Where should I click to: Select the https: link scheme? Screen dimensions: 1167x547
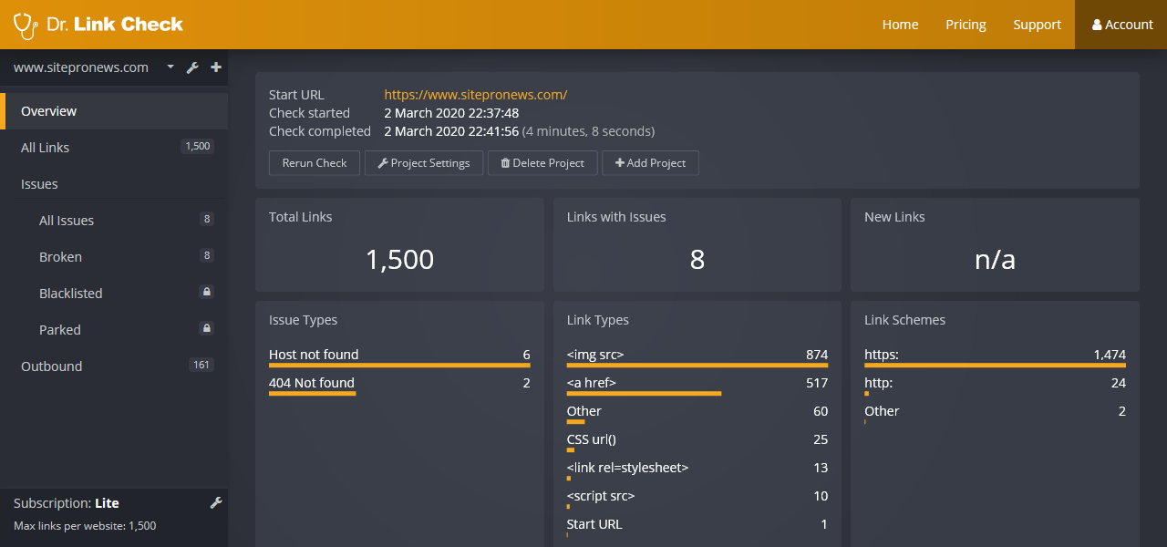tap(995, 355)
